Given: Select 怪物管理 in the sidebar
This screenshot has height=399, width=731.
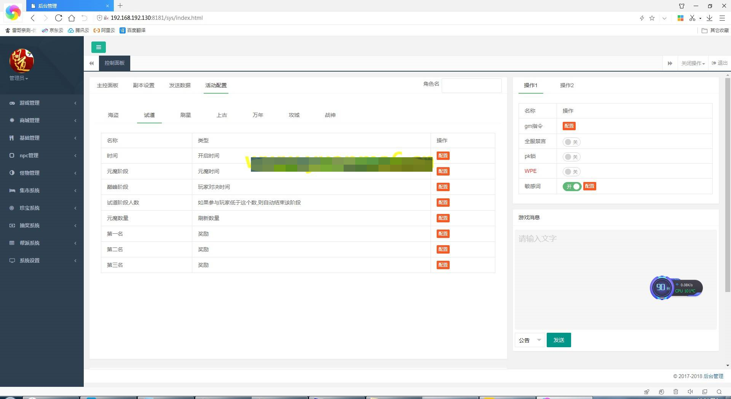Looking at the screenshot, I should click(x=30, y=173).
